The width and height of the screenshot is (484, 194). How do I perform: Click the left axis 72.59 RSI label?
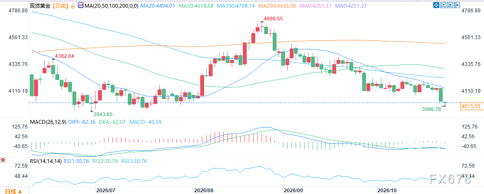pos(21,166)
